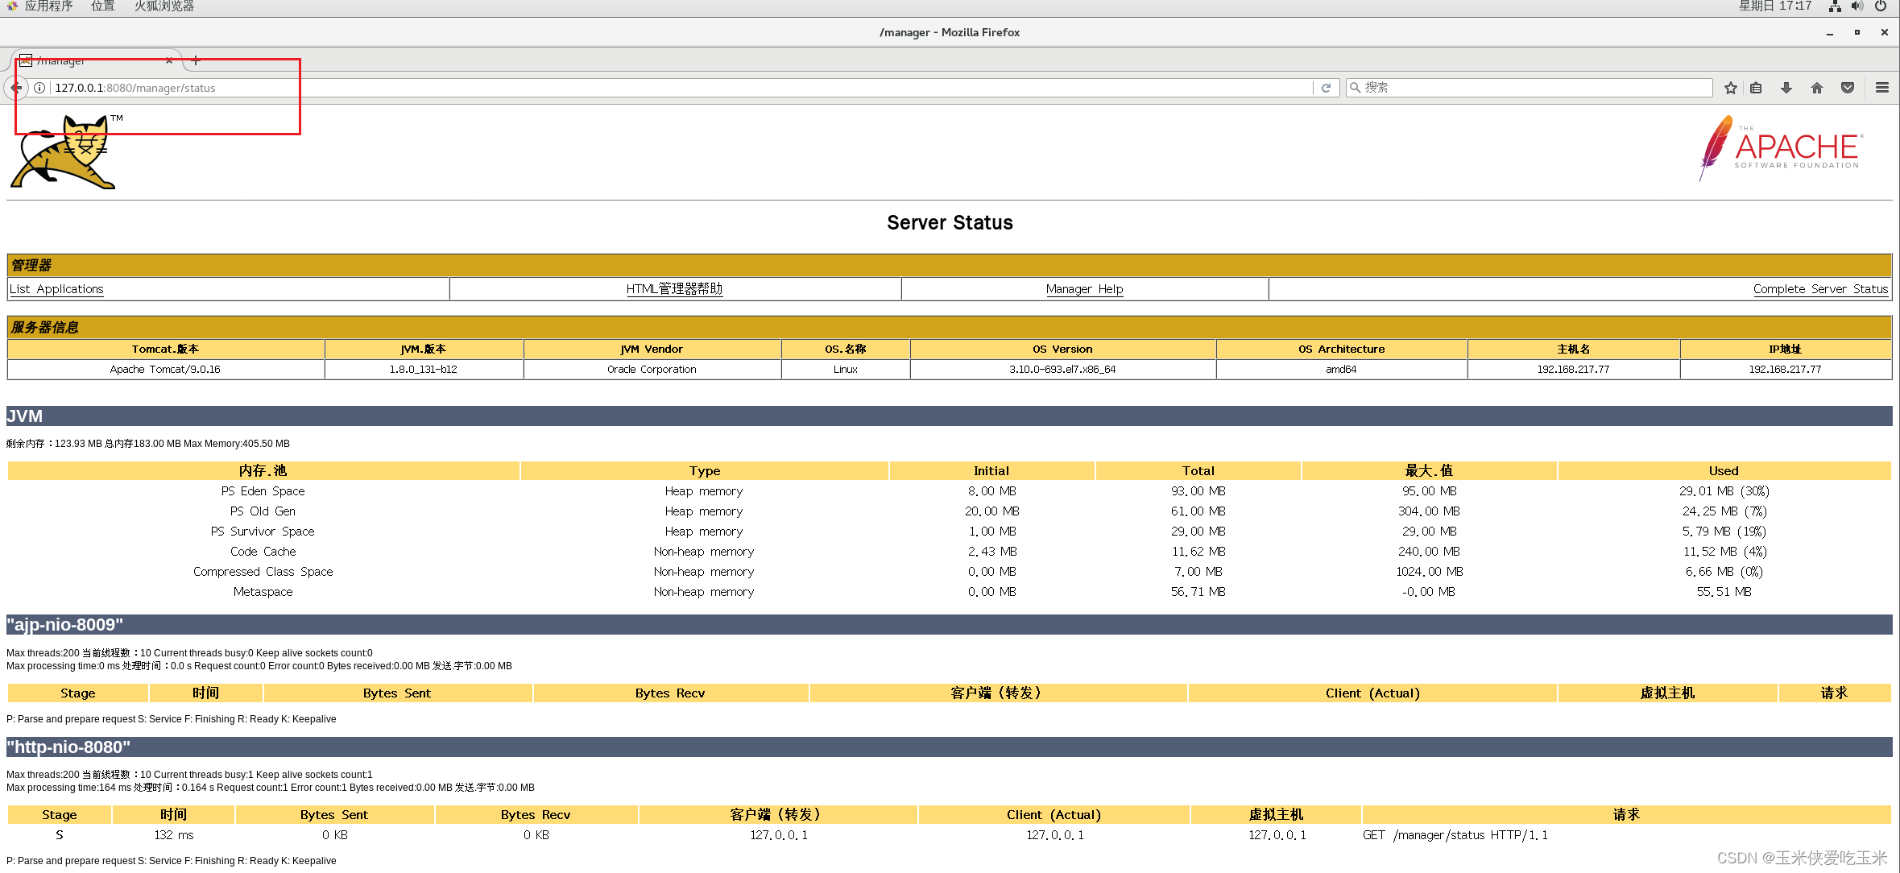Open the Manager Help link
1900x873 pixels.
point(1084,289)
